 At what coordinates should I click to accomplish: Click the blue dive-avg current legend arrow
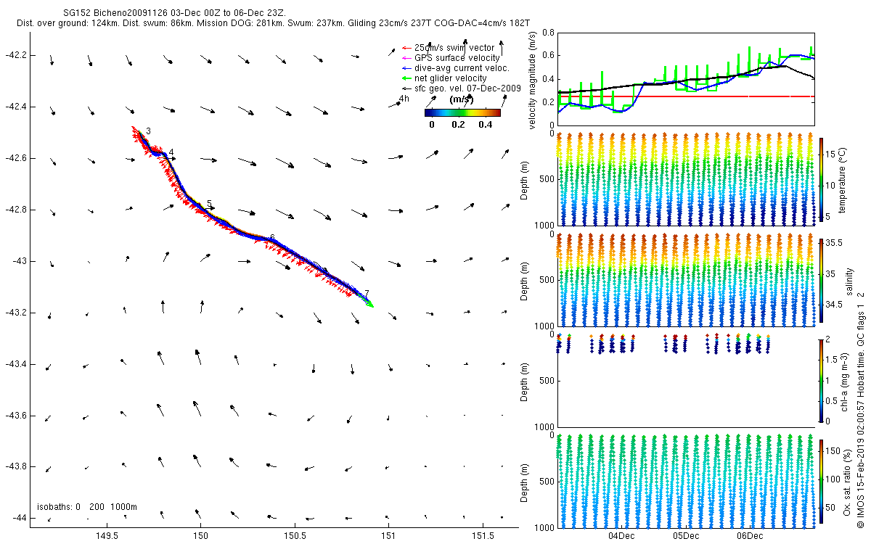[406, 68]
